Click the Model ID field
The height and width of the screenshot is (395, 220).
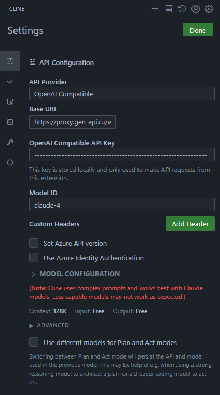click(122, 205)
